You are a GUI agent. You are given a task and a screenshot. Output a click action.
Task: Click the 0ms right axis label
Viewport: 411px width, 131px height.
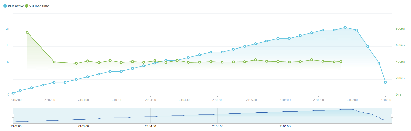(398, 95)
